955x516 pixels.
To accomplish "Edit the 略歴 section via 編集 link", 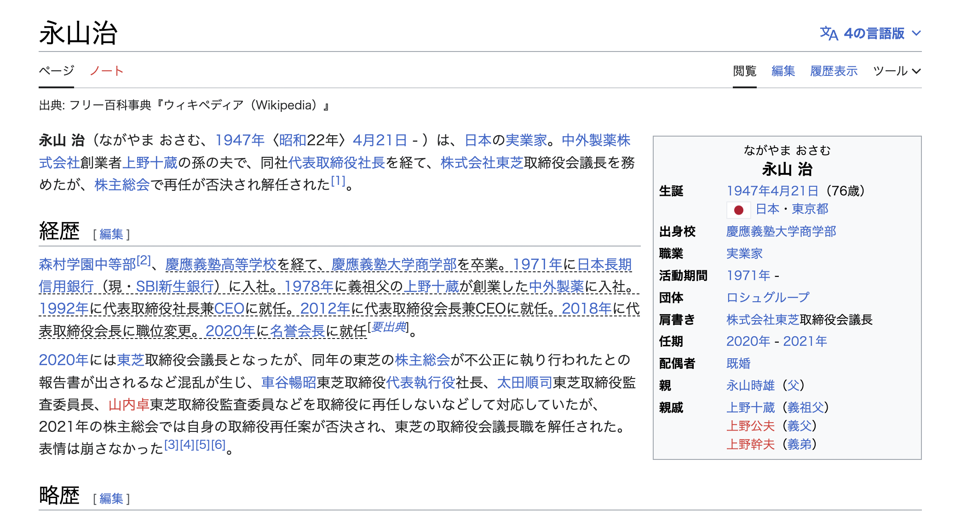I will [x=111, y=498].
